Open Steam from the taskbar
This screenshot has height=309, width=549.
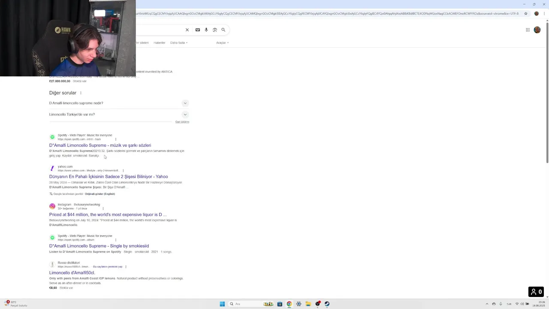tap(327, 304)
